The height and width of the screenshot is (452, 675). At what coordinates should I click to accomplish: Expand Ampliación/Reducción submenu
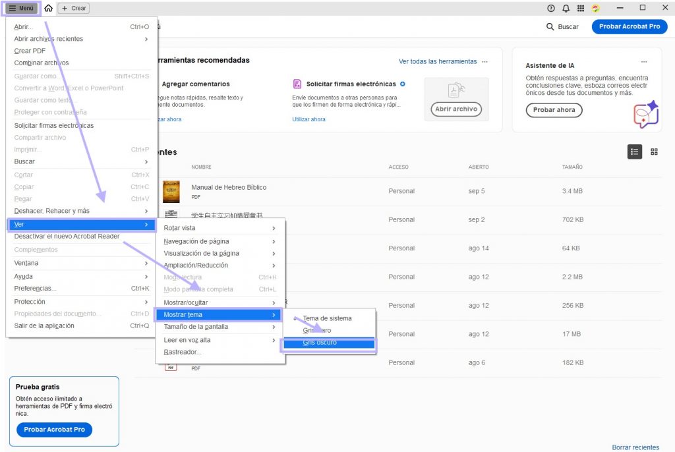point(220,266)
